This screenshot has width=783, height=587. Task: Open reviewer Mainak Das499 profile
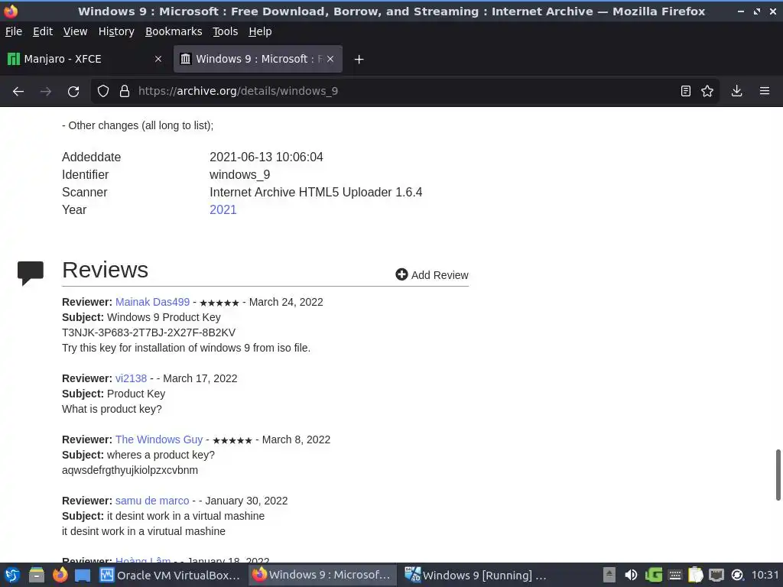152,302
